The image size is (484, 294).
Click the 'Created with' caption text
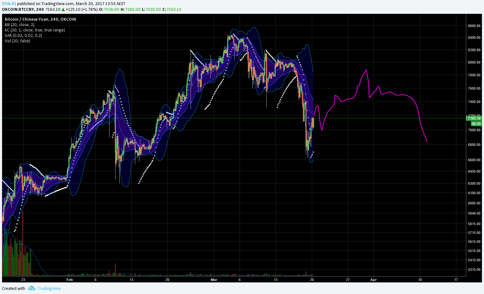point(13,289)
